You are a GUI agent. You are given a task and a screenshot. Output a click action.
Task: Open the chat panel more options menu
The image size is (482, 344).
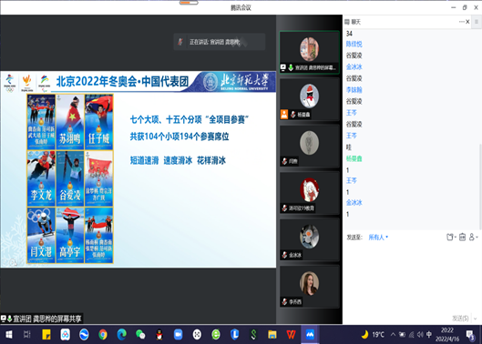point(461,22)
